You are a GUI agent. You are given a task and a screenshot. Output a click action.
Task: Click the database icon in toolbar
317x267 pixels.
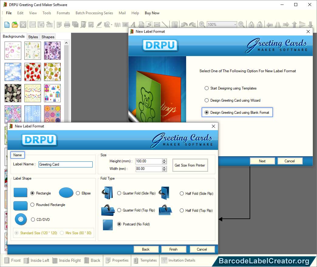pyautogui.click(x=175, y=25)
